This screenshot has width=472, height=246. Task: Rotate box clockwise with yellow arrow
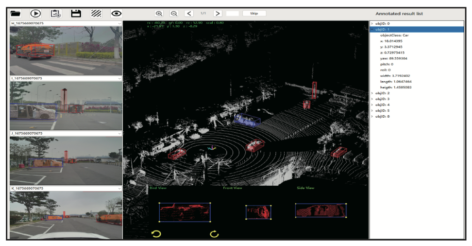pyautogui.click(x=214, y=234)
